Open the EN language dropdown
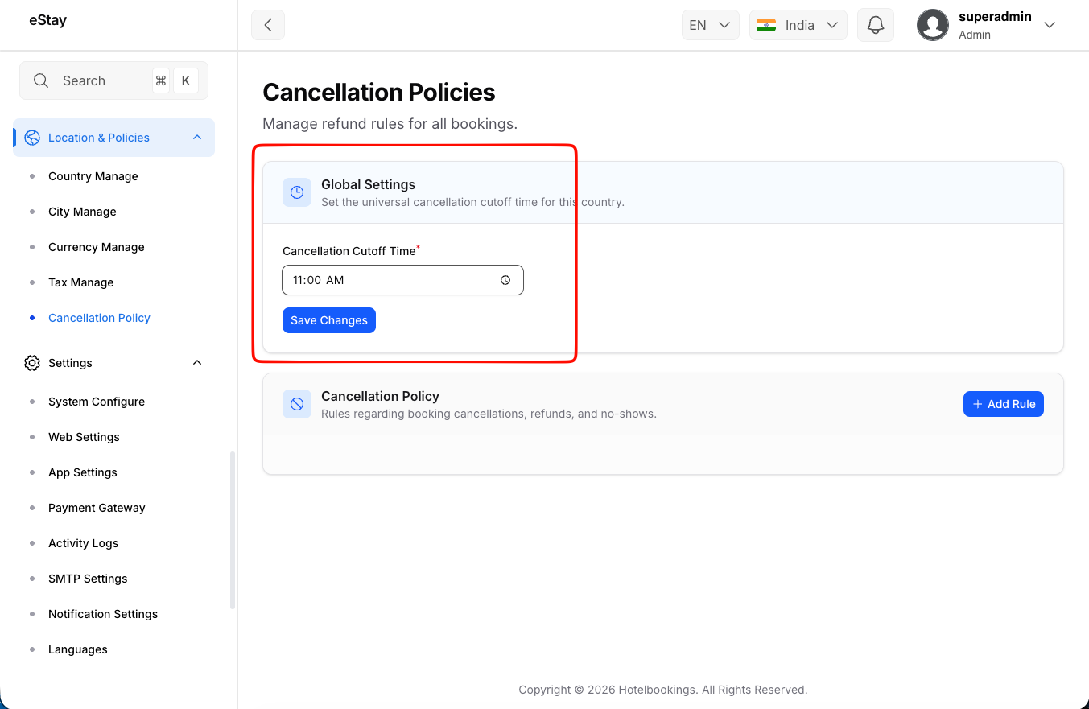 pyautogui.click(x=710, y=25)
